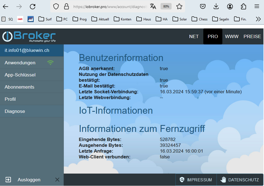This screenshot has height=186, width=264.
Task: Open Anwendungen in the sidebar
Action: [x=32, y=63]
